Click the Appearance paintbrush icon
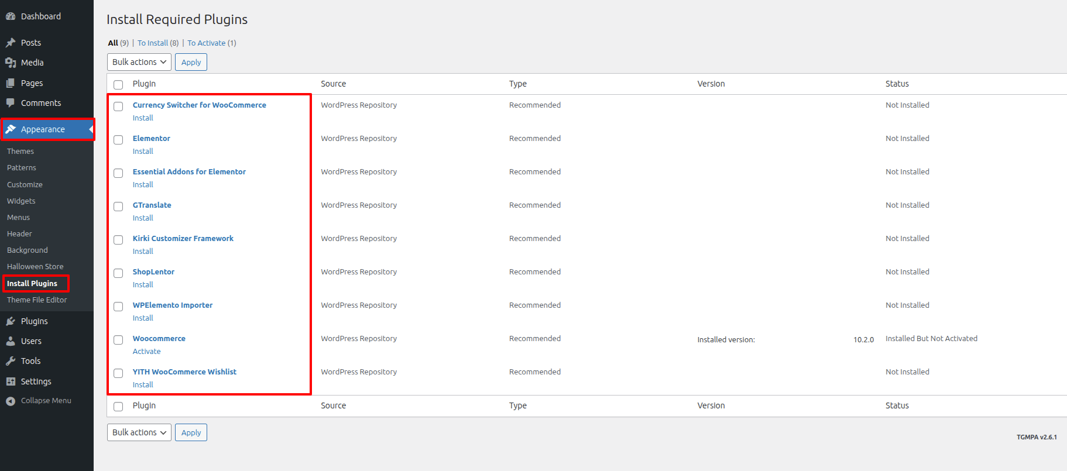 11,129
